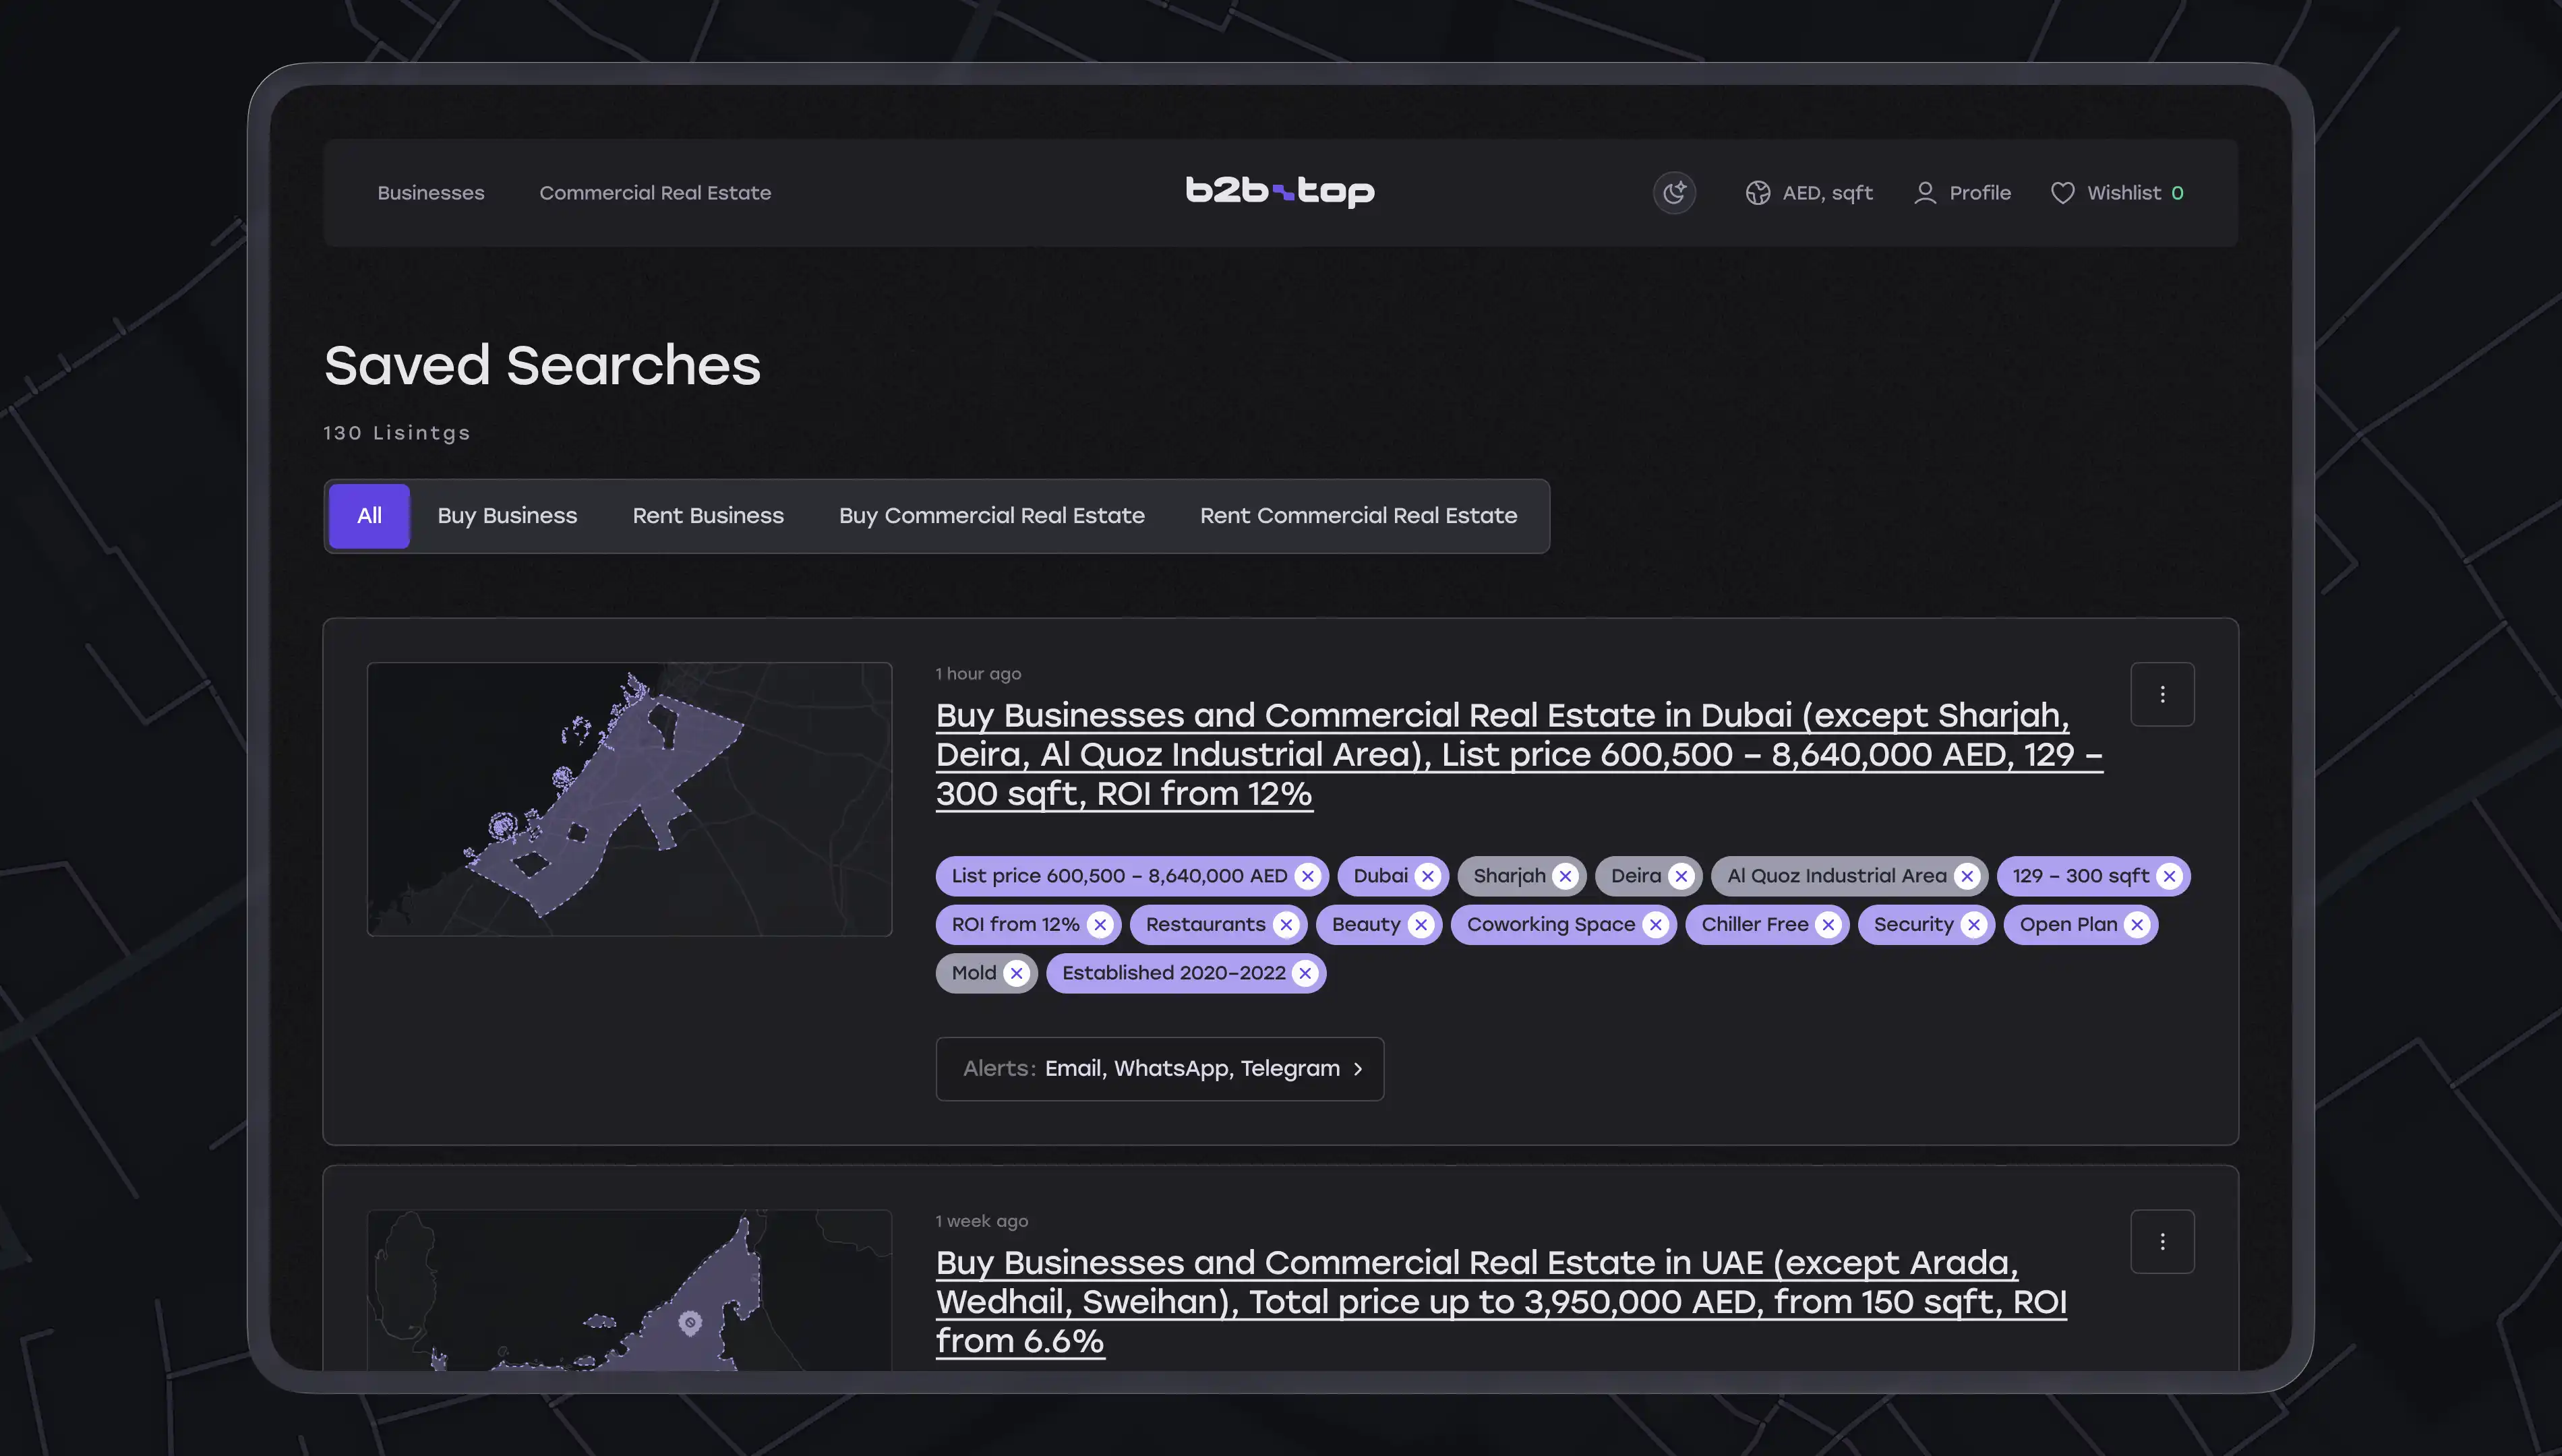Remove the Chiller Free tag

[x=1828, y=925]
